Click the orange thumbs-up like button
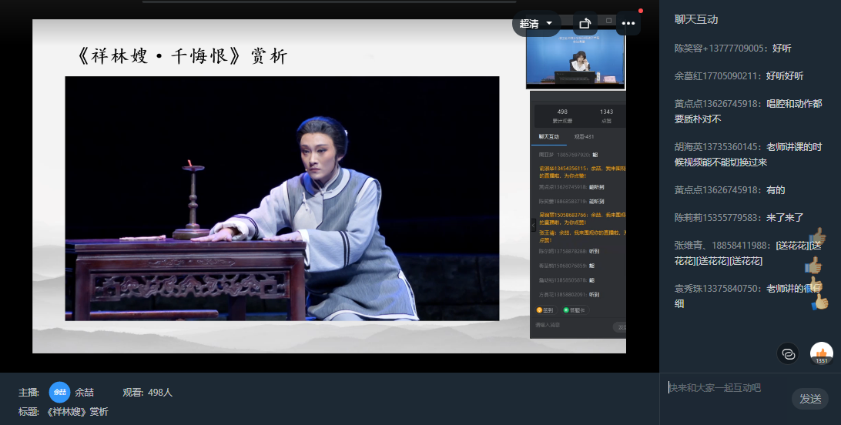This screenshot has width=841, height=425. (822, 354)
